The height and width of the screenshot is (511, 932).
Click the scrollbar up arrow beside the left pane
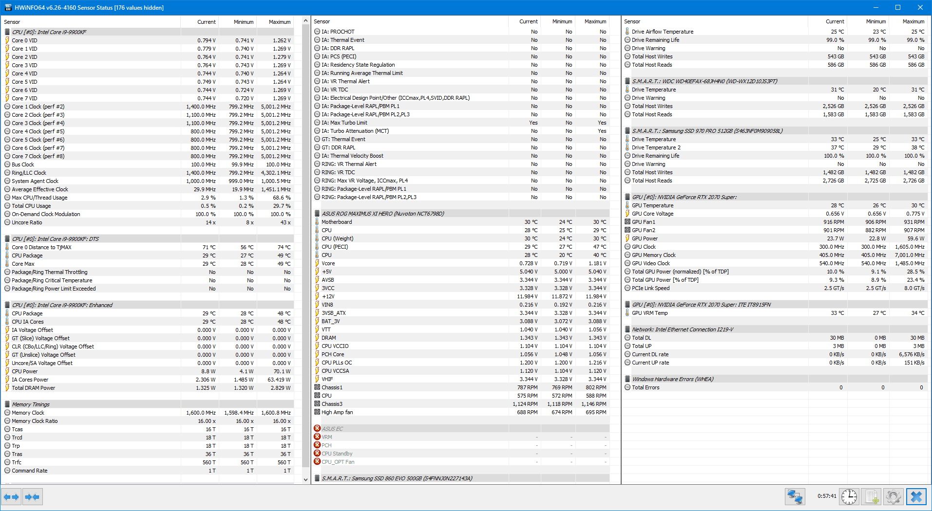(305, 21)
